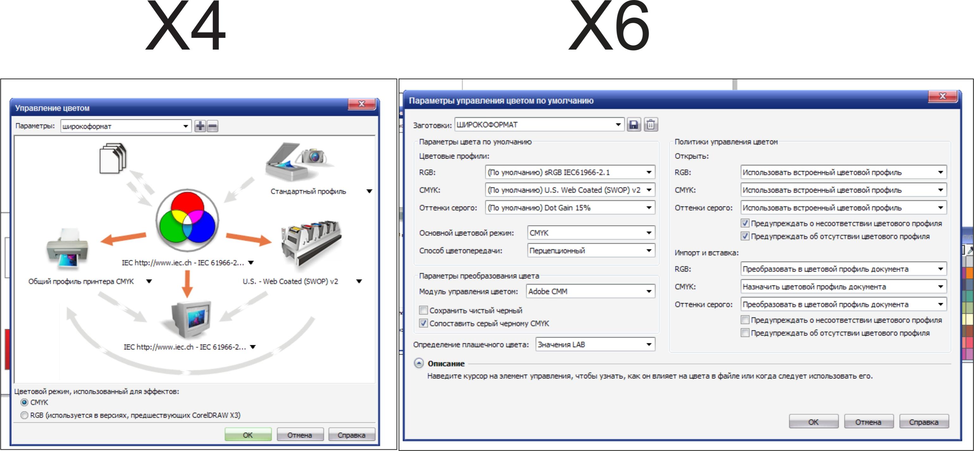
Task: Click the plus icon to add preset
Action: click(200, 126)
